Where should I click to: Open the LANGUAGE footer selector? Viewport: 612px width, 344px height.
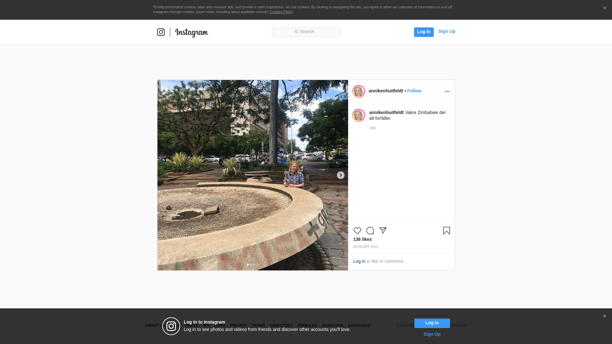coord(359,326)
